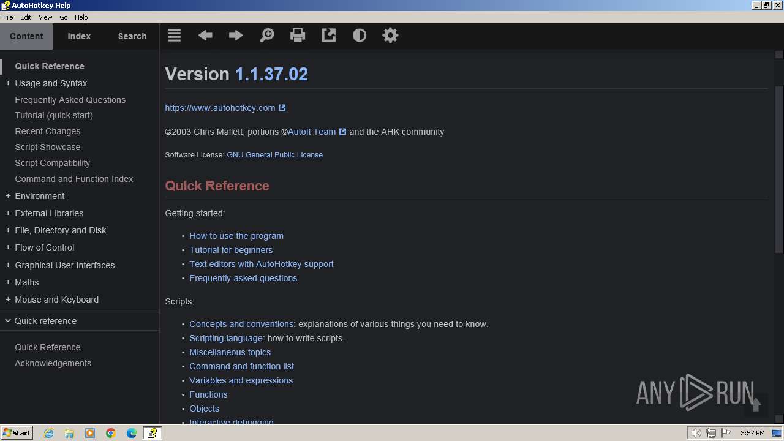Select Script Showcase in sidebar
784x441 pixels.
tap(48, 147)
